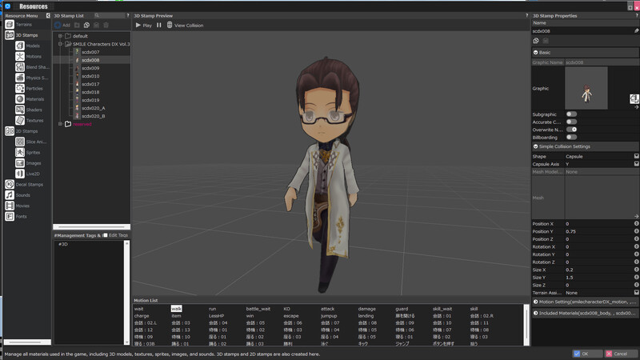640x360 pixels.
Task: Collapse the SMILE Characters DX Vol.3 folder
Action: coord(61,44)
